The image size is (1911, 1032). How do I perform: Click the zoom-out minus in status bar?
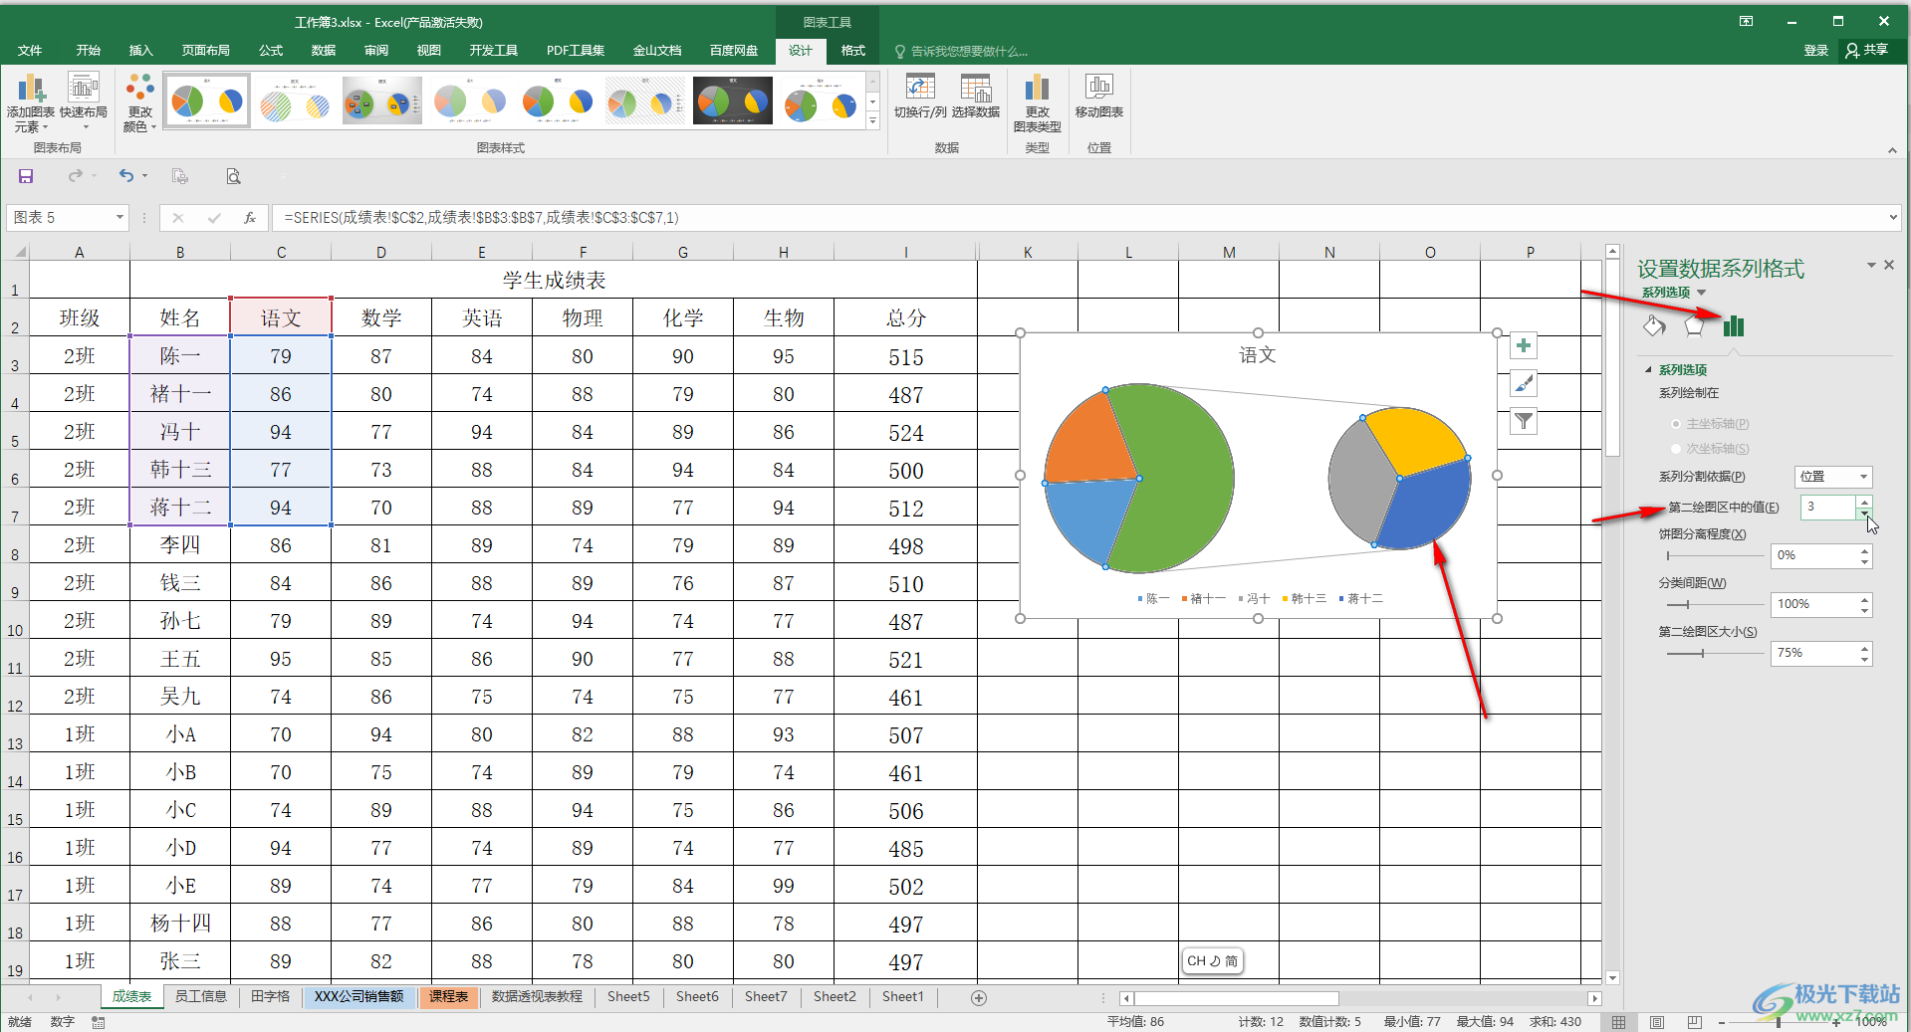[1722, 1022]
